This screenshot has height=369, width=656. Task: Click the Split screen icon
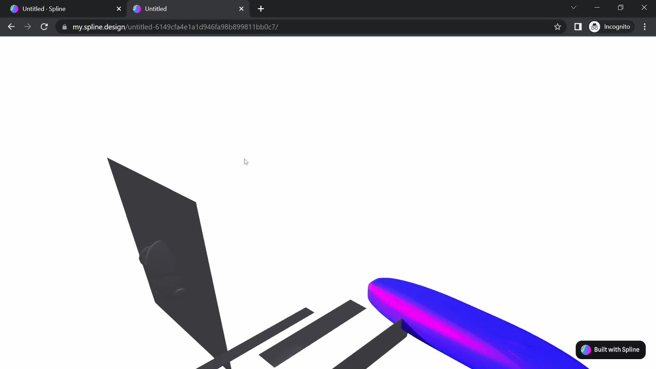coord(578,27)
